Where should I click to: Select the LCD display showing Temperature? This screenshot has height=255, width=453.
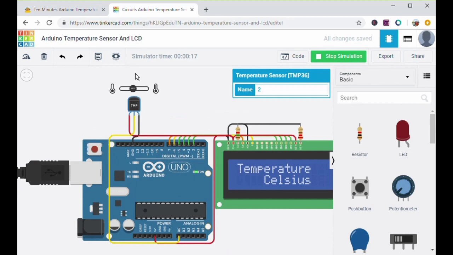pos(274,174)
